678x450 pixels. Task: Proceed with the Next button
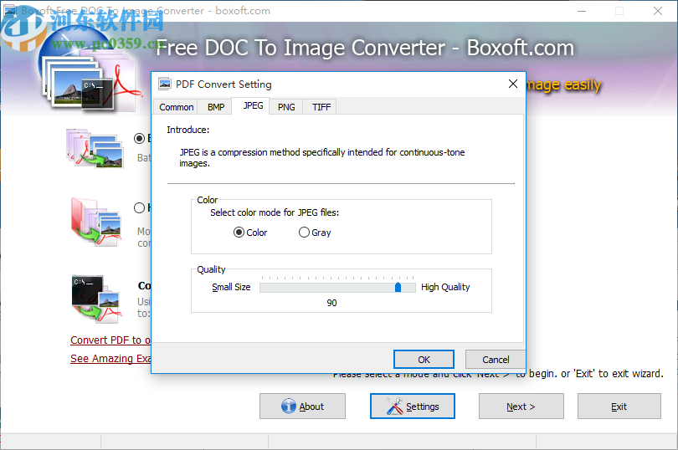pyautogui.click(x=521, y=407)
